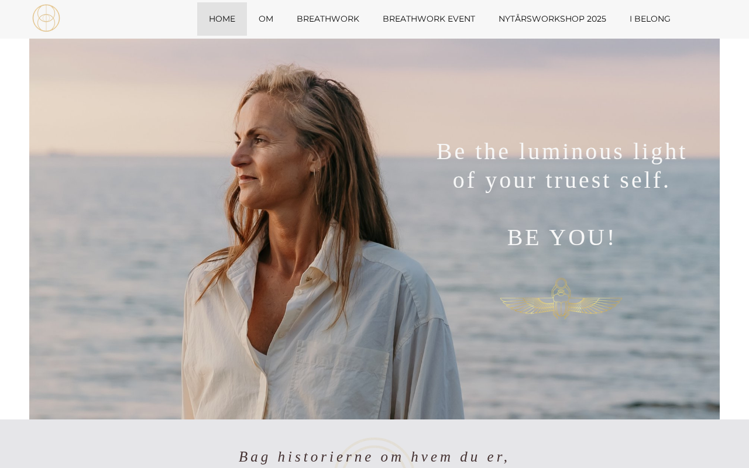Click the 'Be the luminous light' headline
This screenshot has width=749, height=468.
562,152
